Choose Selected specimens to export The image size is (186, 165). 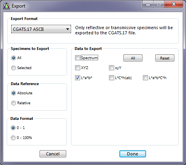coord(14,68)
